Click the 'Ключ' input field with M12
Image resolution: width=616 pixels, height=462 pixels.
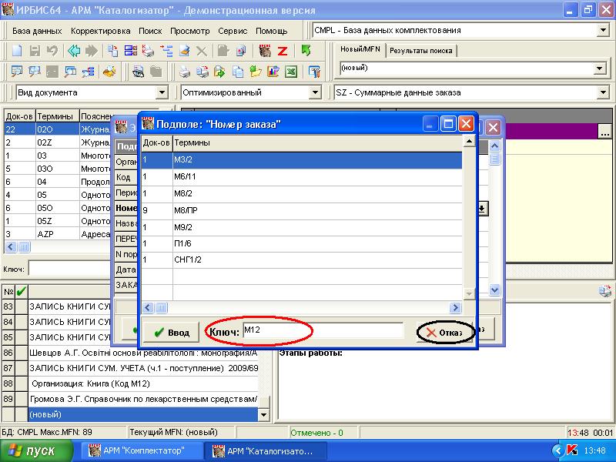[x=322, y=331]
